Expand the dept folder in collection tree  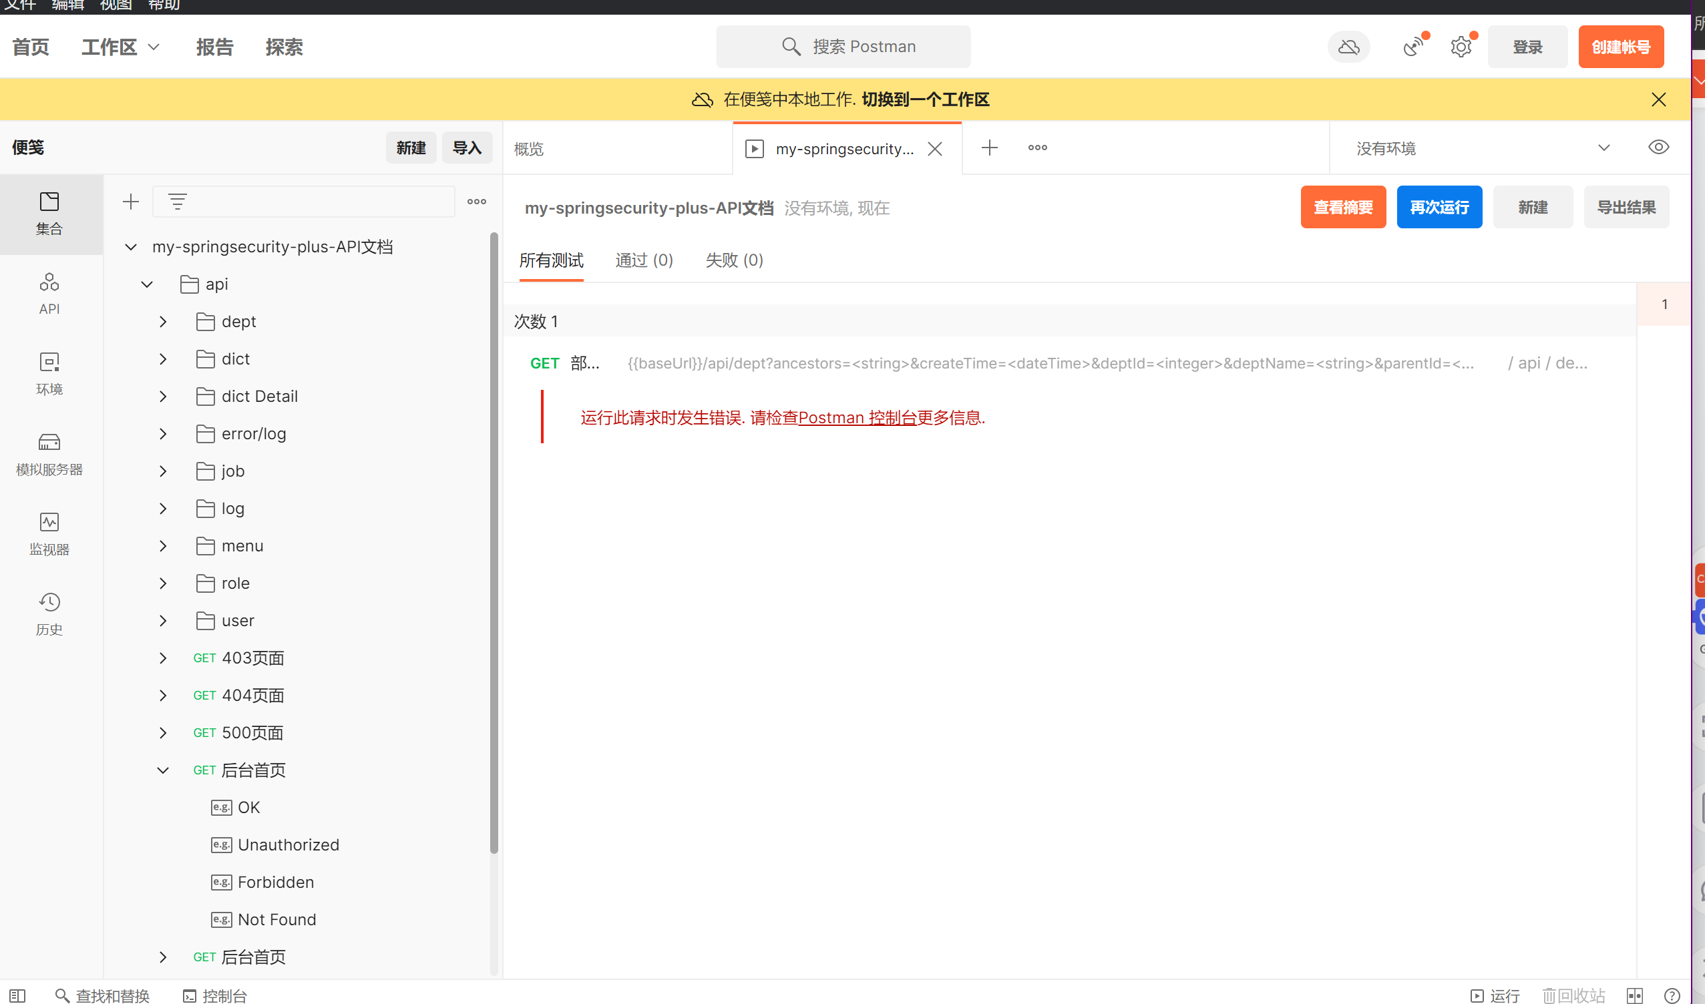point(163,321)
